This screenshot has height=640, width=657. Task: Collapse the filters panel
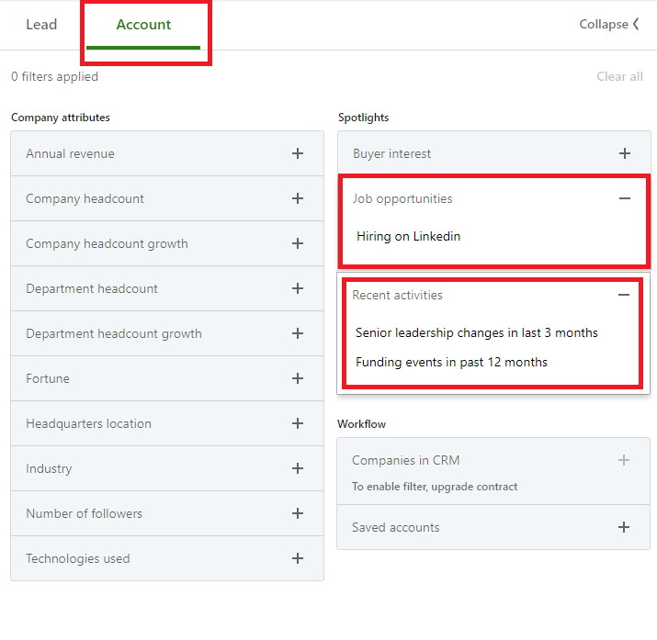pos(608,25)
